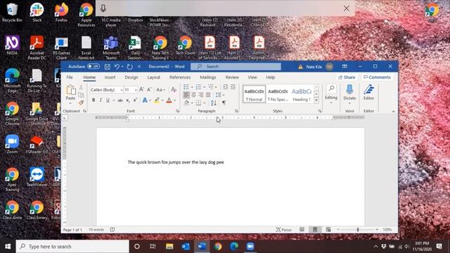Click the Borders icon

198,103
